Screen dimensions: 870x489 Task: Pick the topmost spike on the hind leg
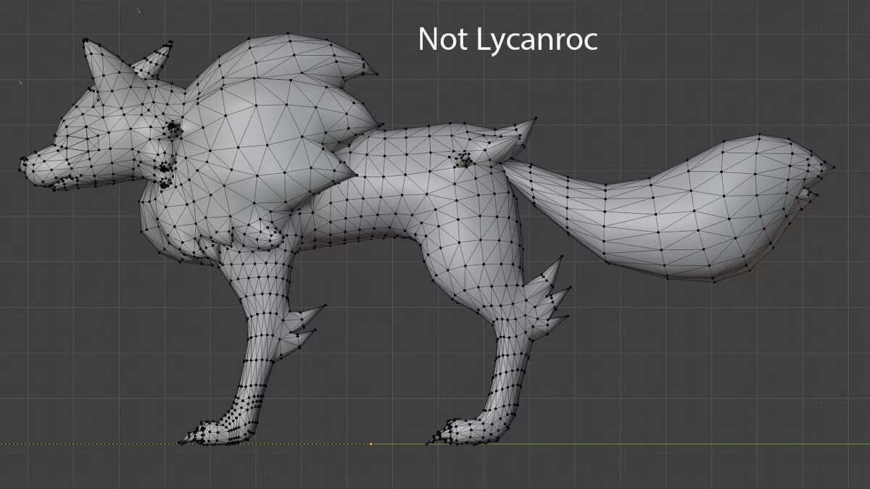[x=559, y=261]
